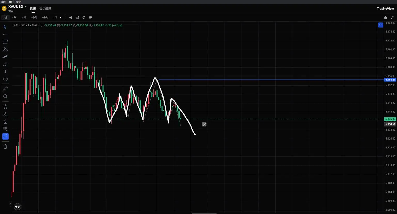This screenshot has width=397, height=214.
Task: Click the 5,120.00 price axis label
Action: [x=390, y=156]
